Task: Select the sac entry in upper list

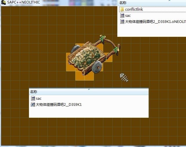Action: point(128,16)
